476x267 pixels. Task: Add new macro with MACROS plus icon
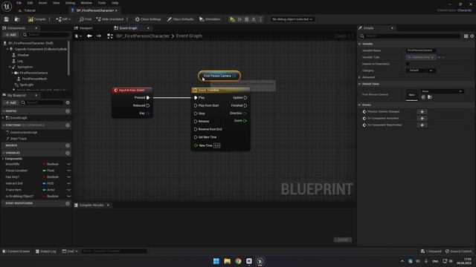click(68, 145)
